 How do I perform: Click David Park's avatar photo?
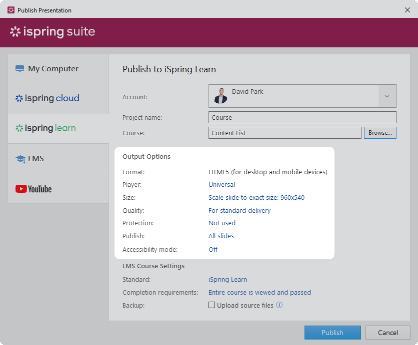point(221,96)
